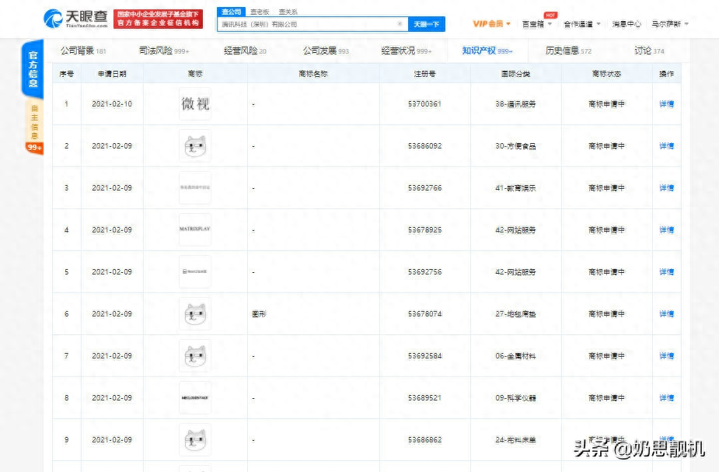Click the company name search field
The height and width of the screenshot is (472, 719).
(x=307, y=24)
